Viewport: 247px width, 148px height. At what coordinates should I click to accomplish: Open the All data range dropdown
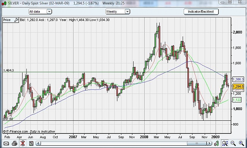(x=40, y=11)
